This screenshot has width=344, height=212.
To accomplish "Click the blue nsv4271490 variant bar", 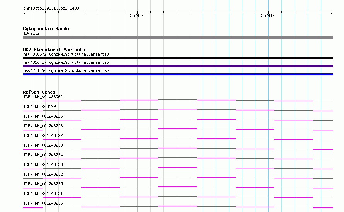I will coord(178,74).
